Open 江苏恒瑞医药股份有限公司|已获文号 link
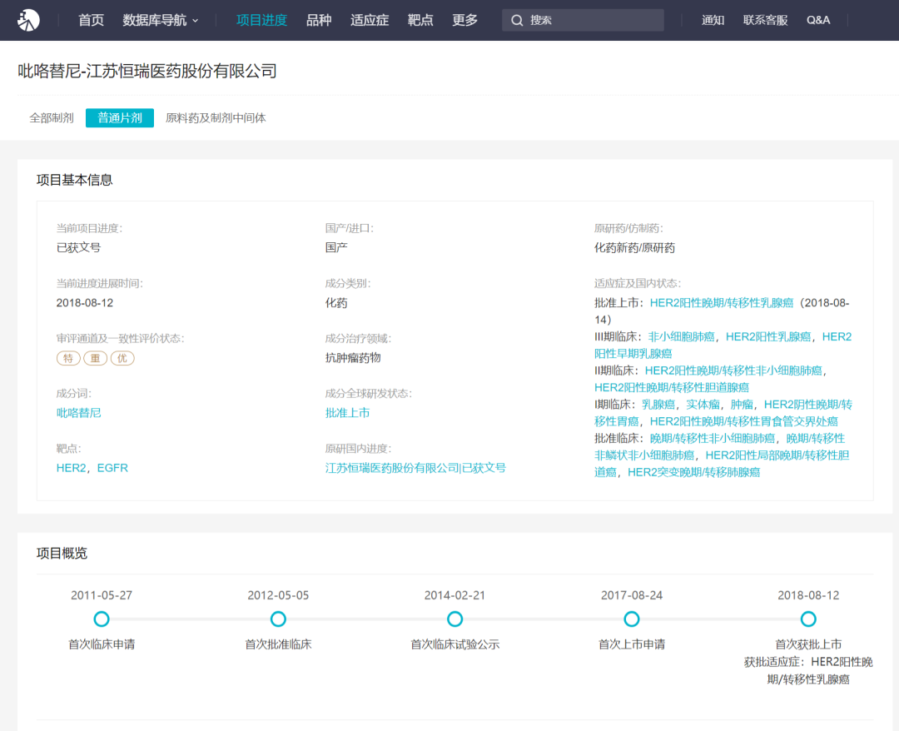 pyautogui.click(x=415, y=468)
